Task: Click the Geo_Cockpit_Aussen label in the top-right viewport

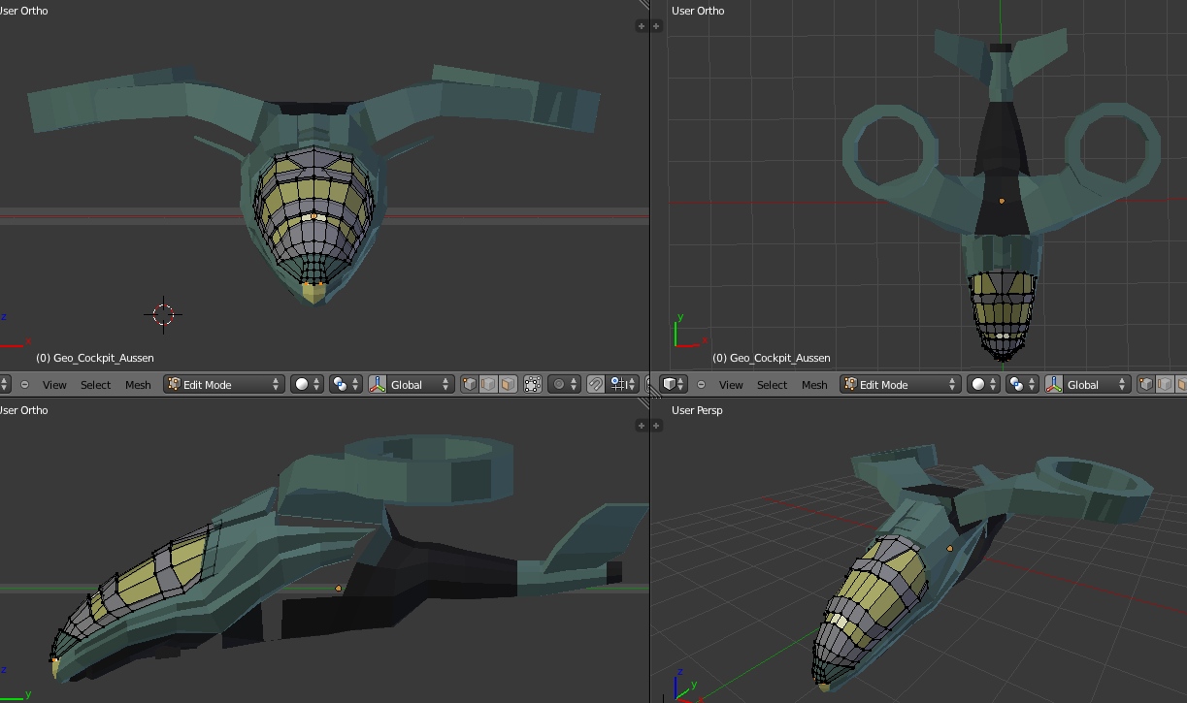Action: pos(780,358)
